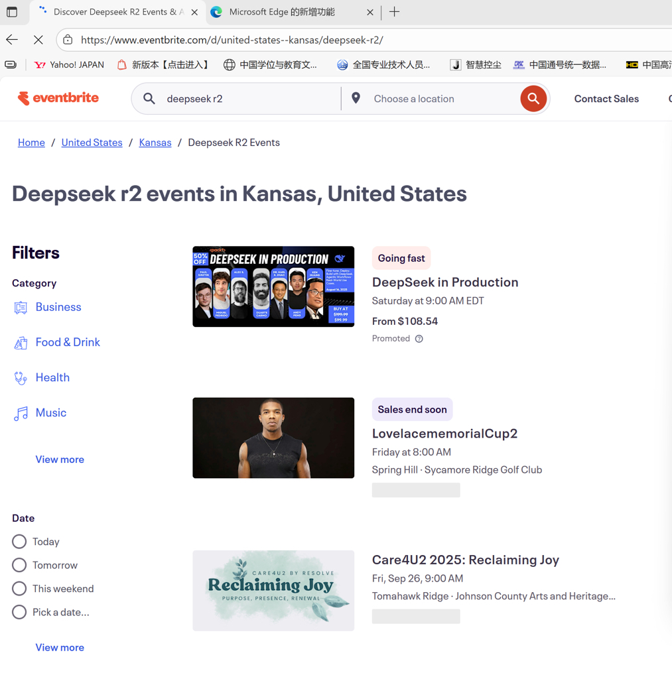Open the 中国学位与教育文 bookmark

tap(271, 64)
